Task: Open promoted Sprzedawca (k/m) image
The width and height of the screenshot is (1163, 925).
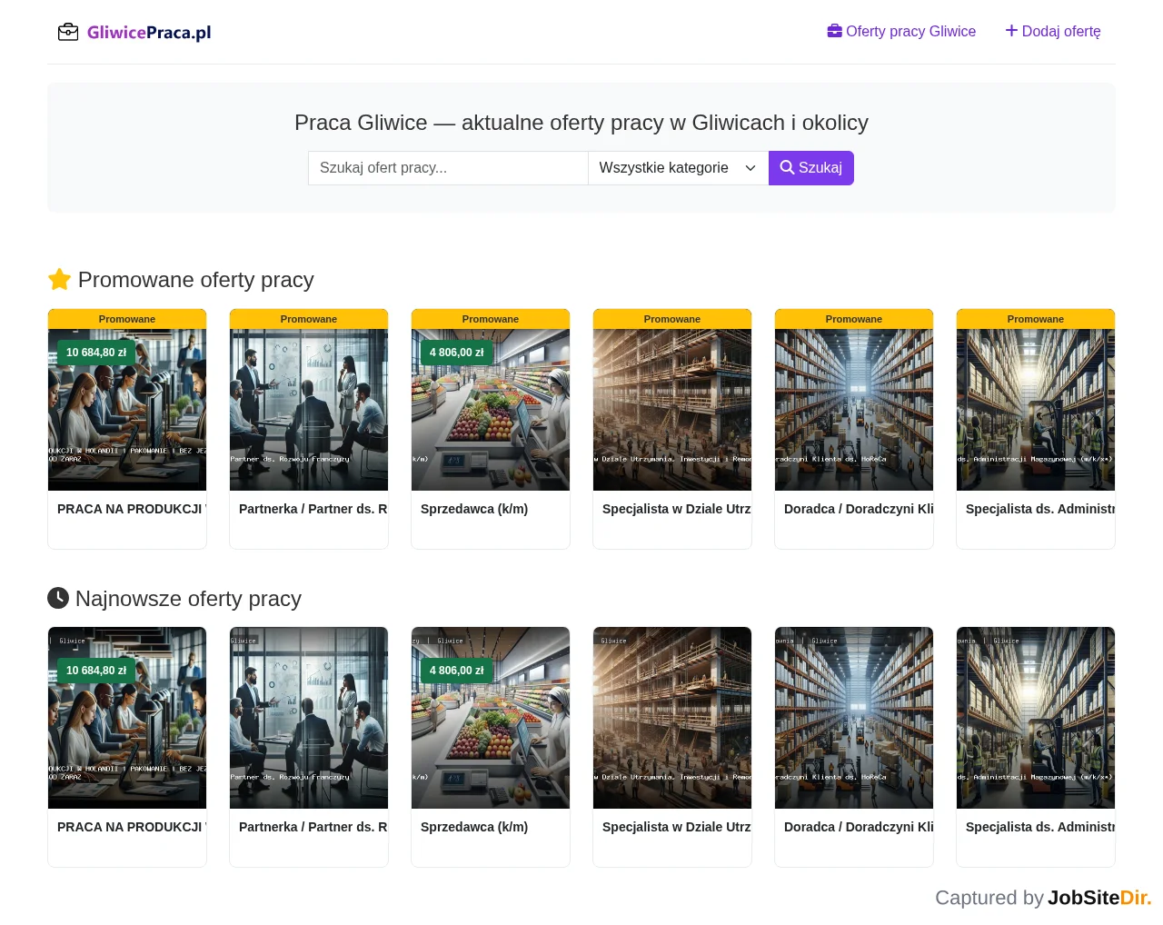Action: 491,410
